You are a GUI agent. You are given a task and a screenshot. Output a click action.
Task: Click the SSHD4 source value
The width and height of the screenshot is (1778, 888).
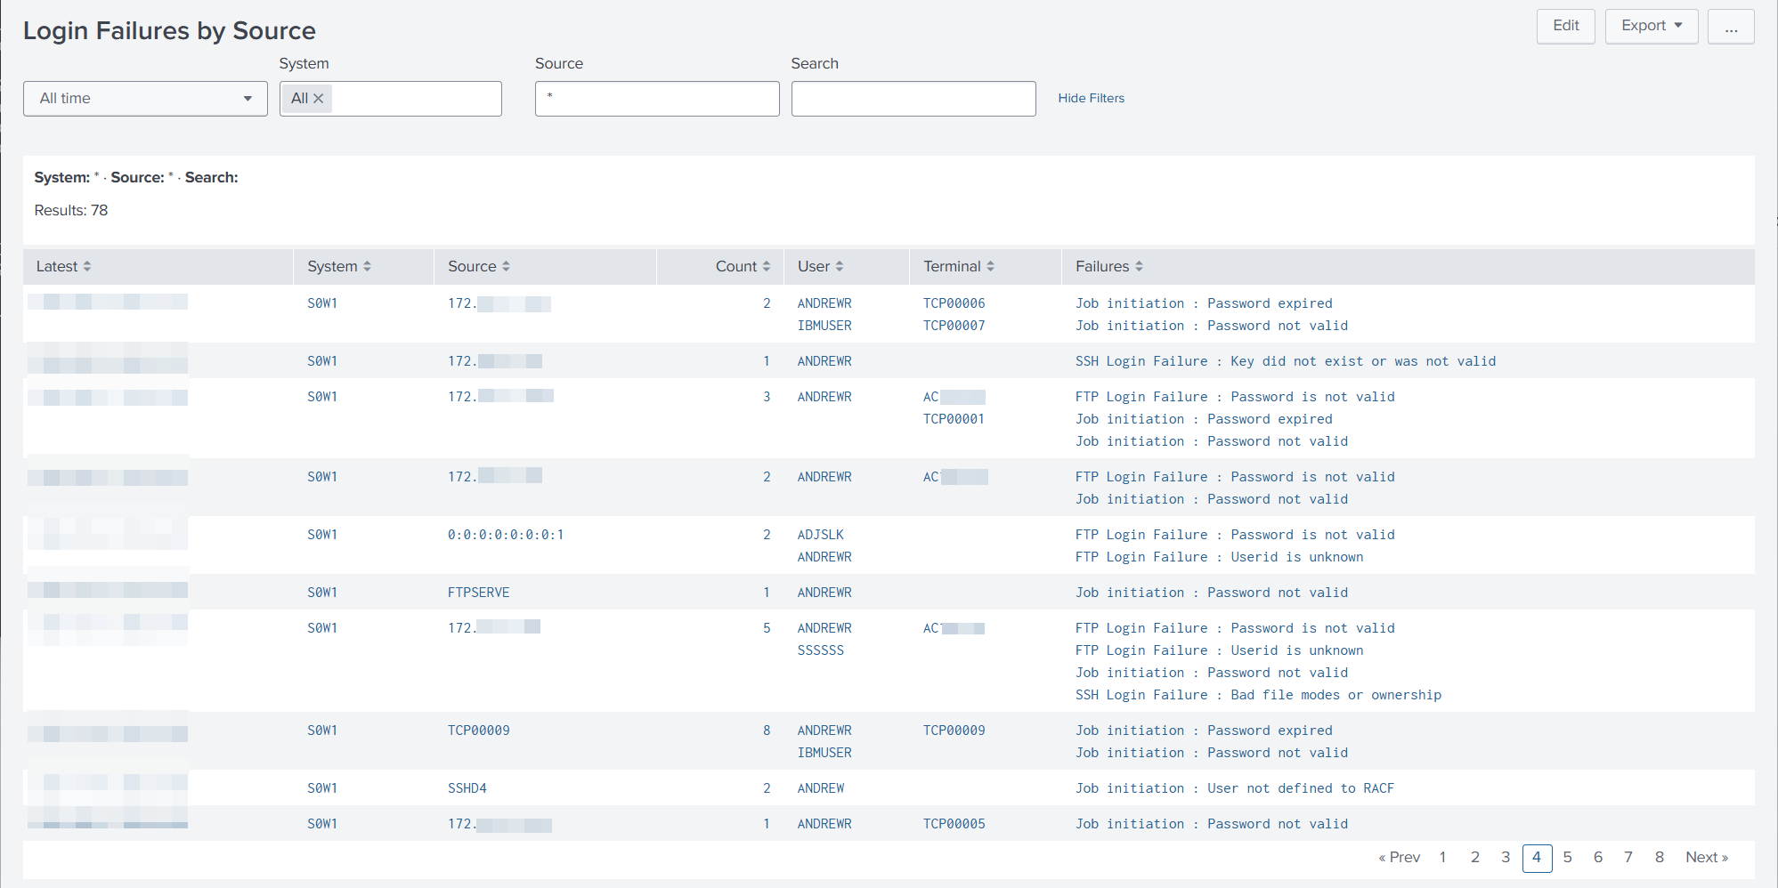467,788
